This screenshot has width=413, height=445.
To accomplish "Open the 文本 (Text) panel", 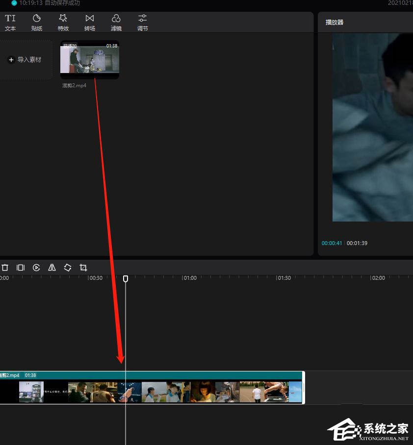I will click(10, 22).
